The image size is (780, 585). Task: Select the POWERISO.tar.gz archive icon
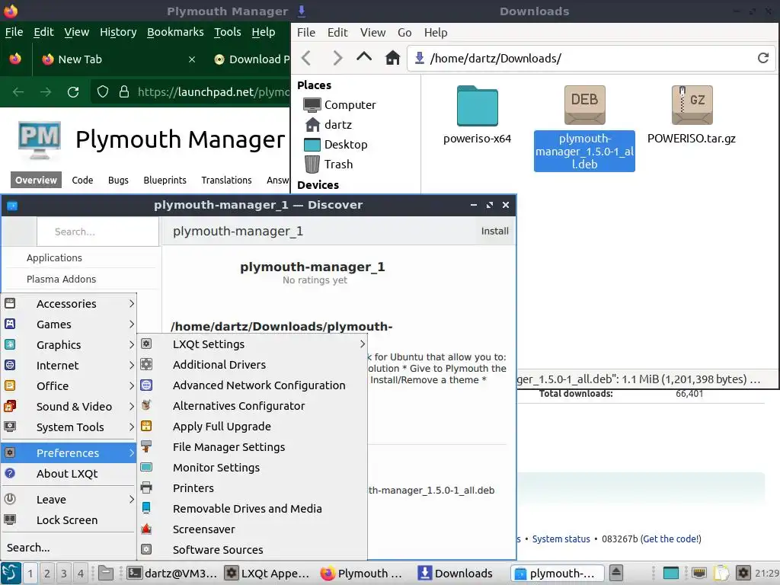[x=692, y=105]
